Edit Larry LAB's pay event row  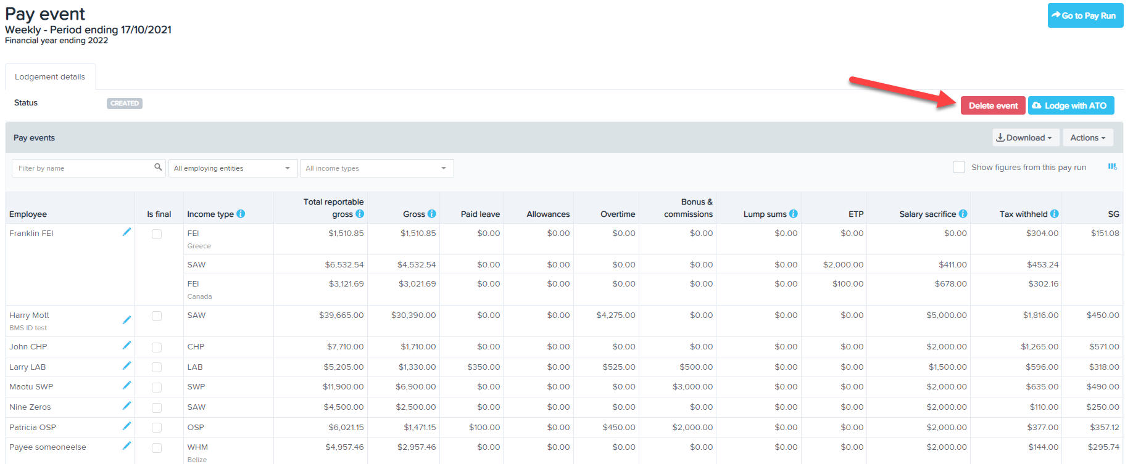click(127, 366)
